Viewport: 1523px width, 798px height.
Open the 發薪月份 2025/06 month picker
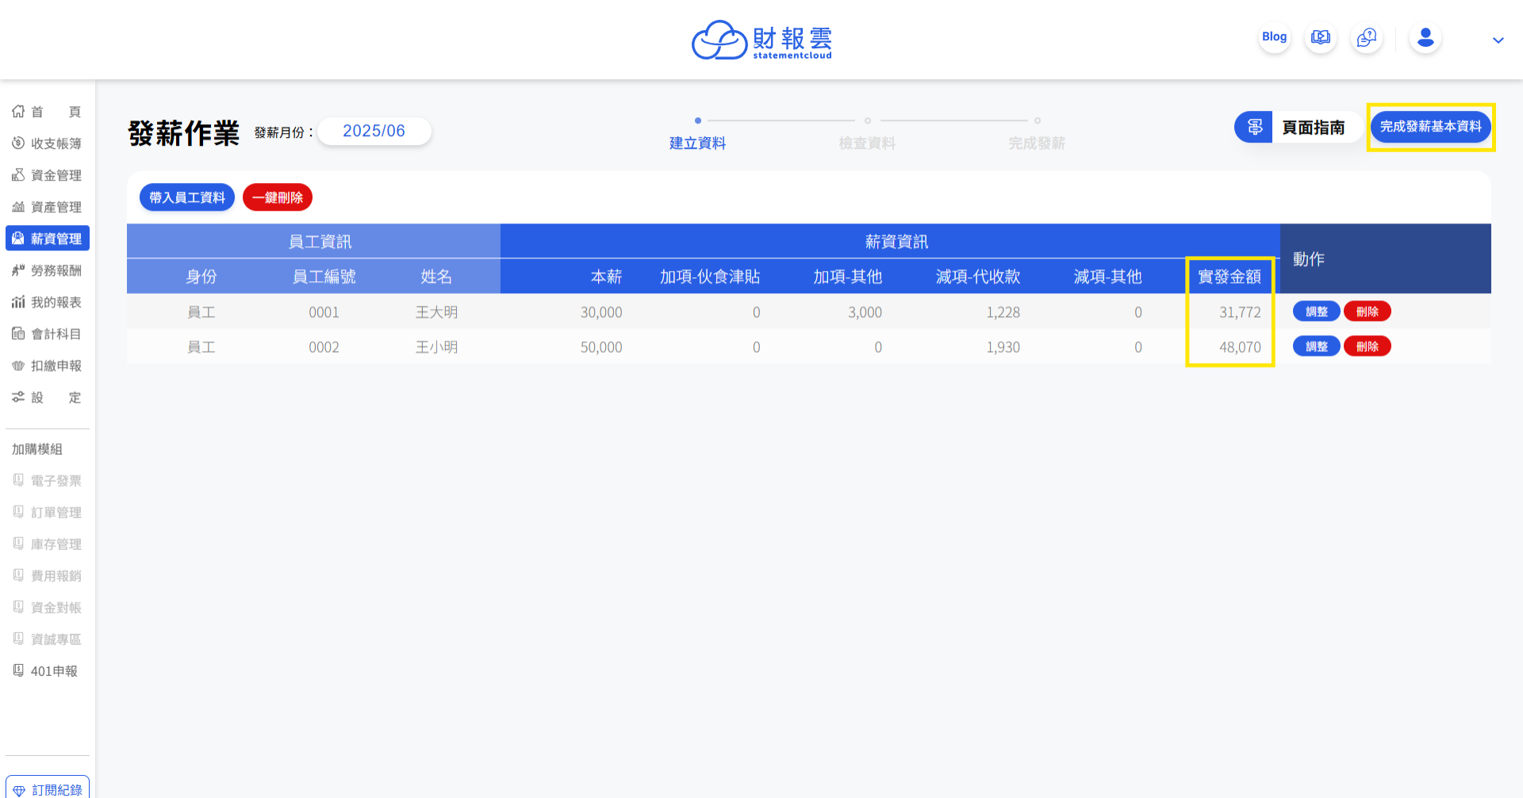[x=374, y=131]
